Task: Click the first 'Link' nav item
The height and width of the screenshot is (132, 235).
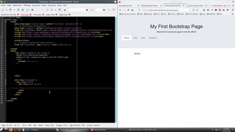Action: 135,38
